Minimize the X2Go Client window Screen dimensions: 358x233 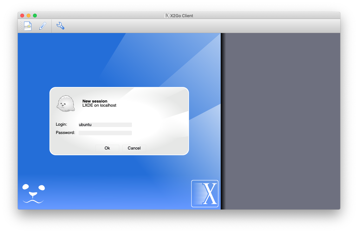29,16
